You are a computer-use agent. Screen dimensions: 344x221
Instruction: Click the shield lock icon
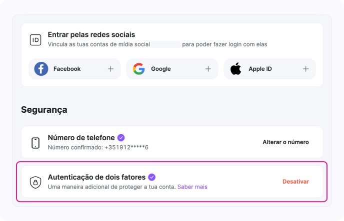pyautogui.click(x=35, y=182)
